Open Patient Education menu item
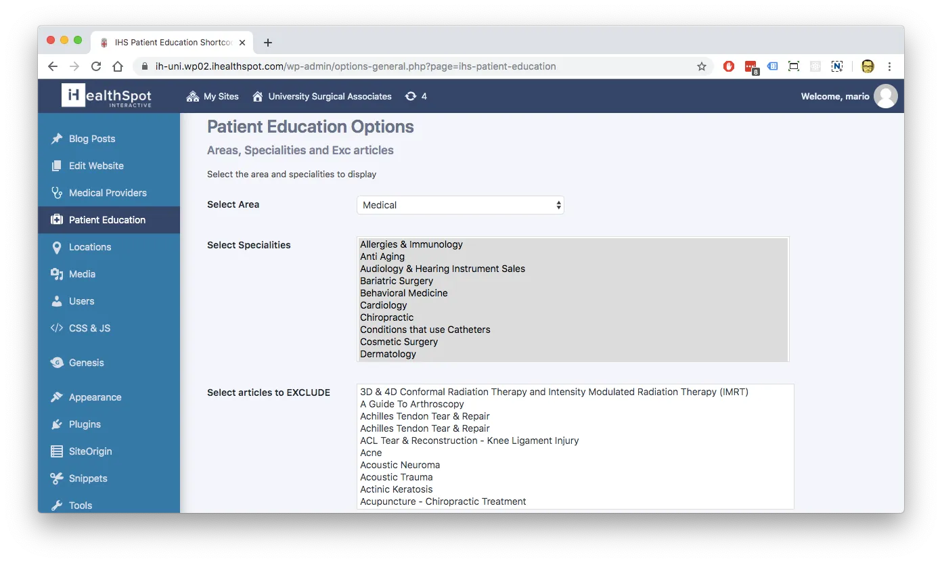Image resolution: width=942 pixels, height=563 pixels. [109, 220]
